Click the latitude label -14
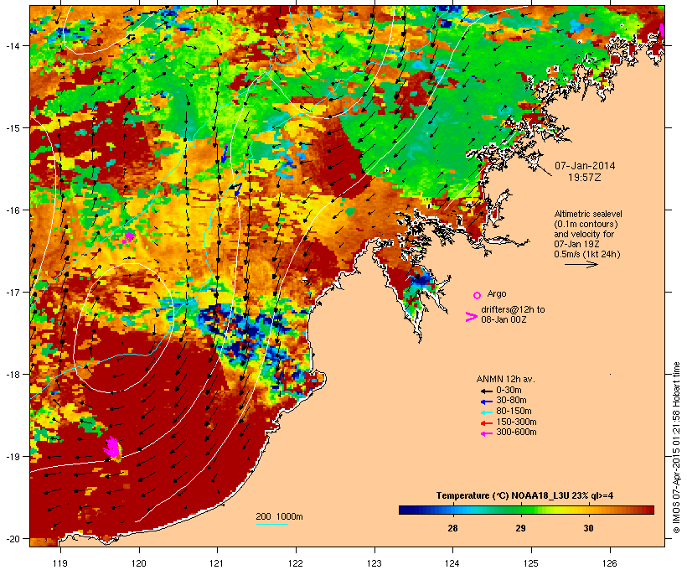687x570 pixels. (x=13, y=45)
